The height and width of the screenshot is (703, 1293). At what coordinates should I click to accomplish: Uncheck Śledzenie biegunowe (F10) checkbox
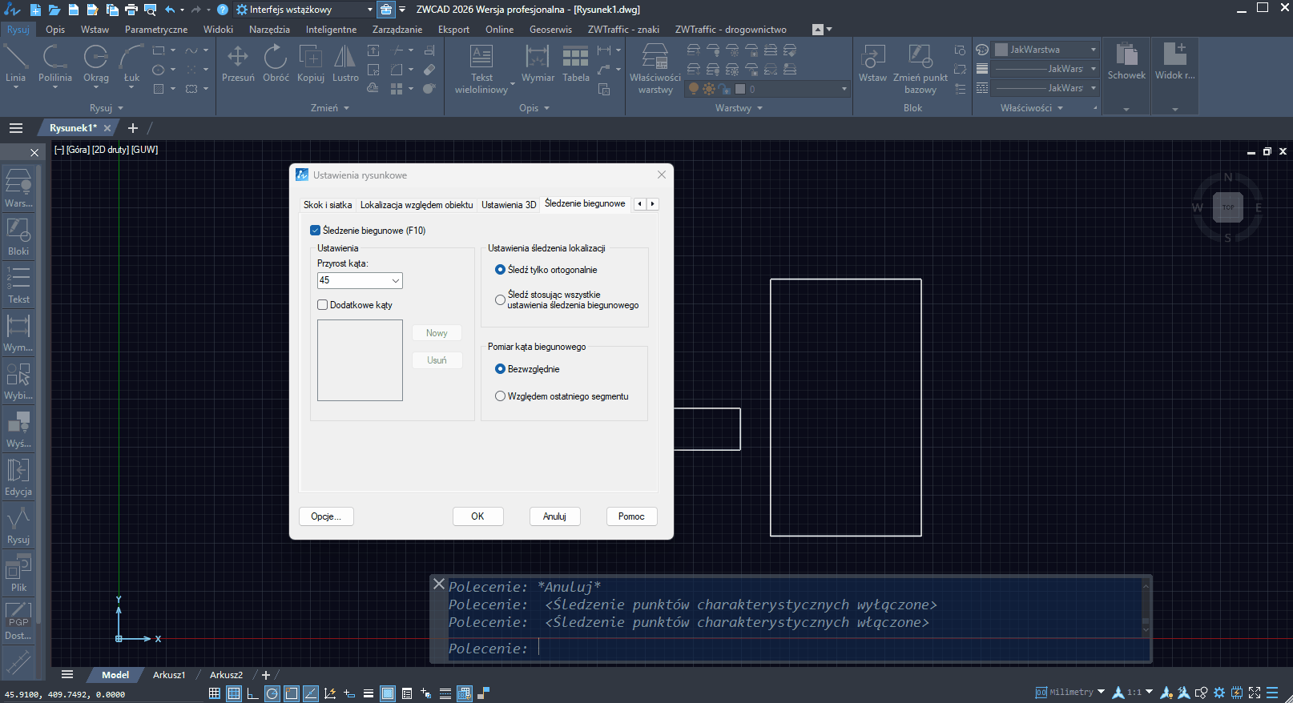[x=315, y=231]
